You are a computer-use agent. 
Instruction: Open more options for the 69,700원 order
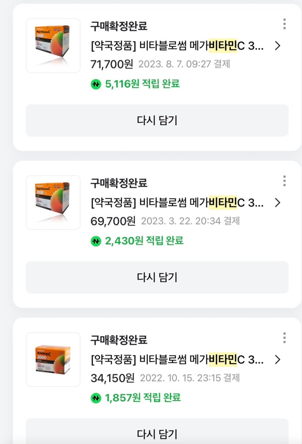pos(285,181)
